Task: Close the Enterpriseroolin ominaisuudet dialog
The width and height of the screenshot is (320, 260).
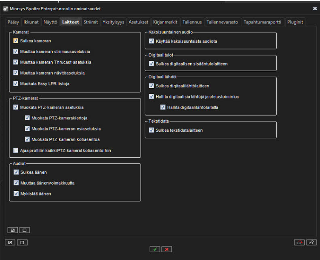Action: coord(315,9)
